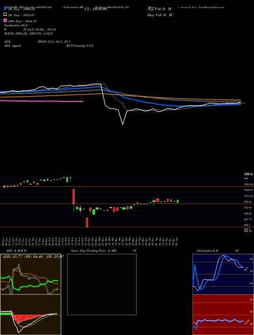The height and width of the screenshot is (335, 254).
Task: Click the 'ADX & MACD' panel title
Action: click(16, 251)
